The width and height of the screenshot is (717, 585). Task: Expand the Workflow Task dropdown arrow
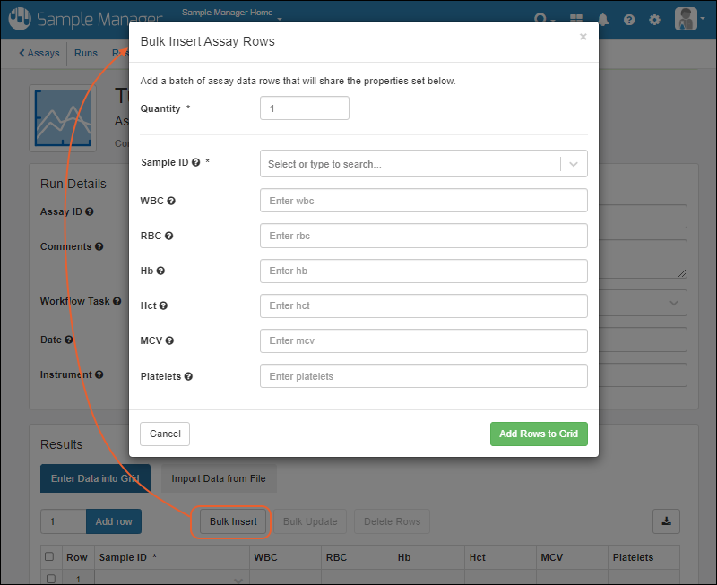674,303
